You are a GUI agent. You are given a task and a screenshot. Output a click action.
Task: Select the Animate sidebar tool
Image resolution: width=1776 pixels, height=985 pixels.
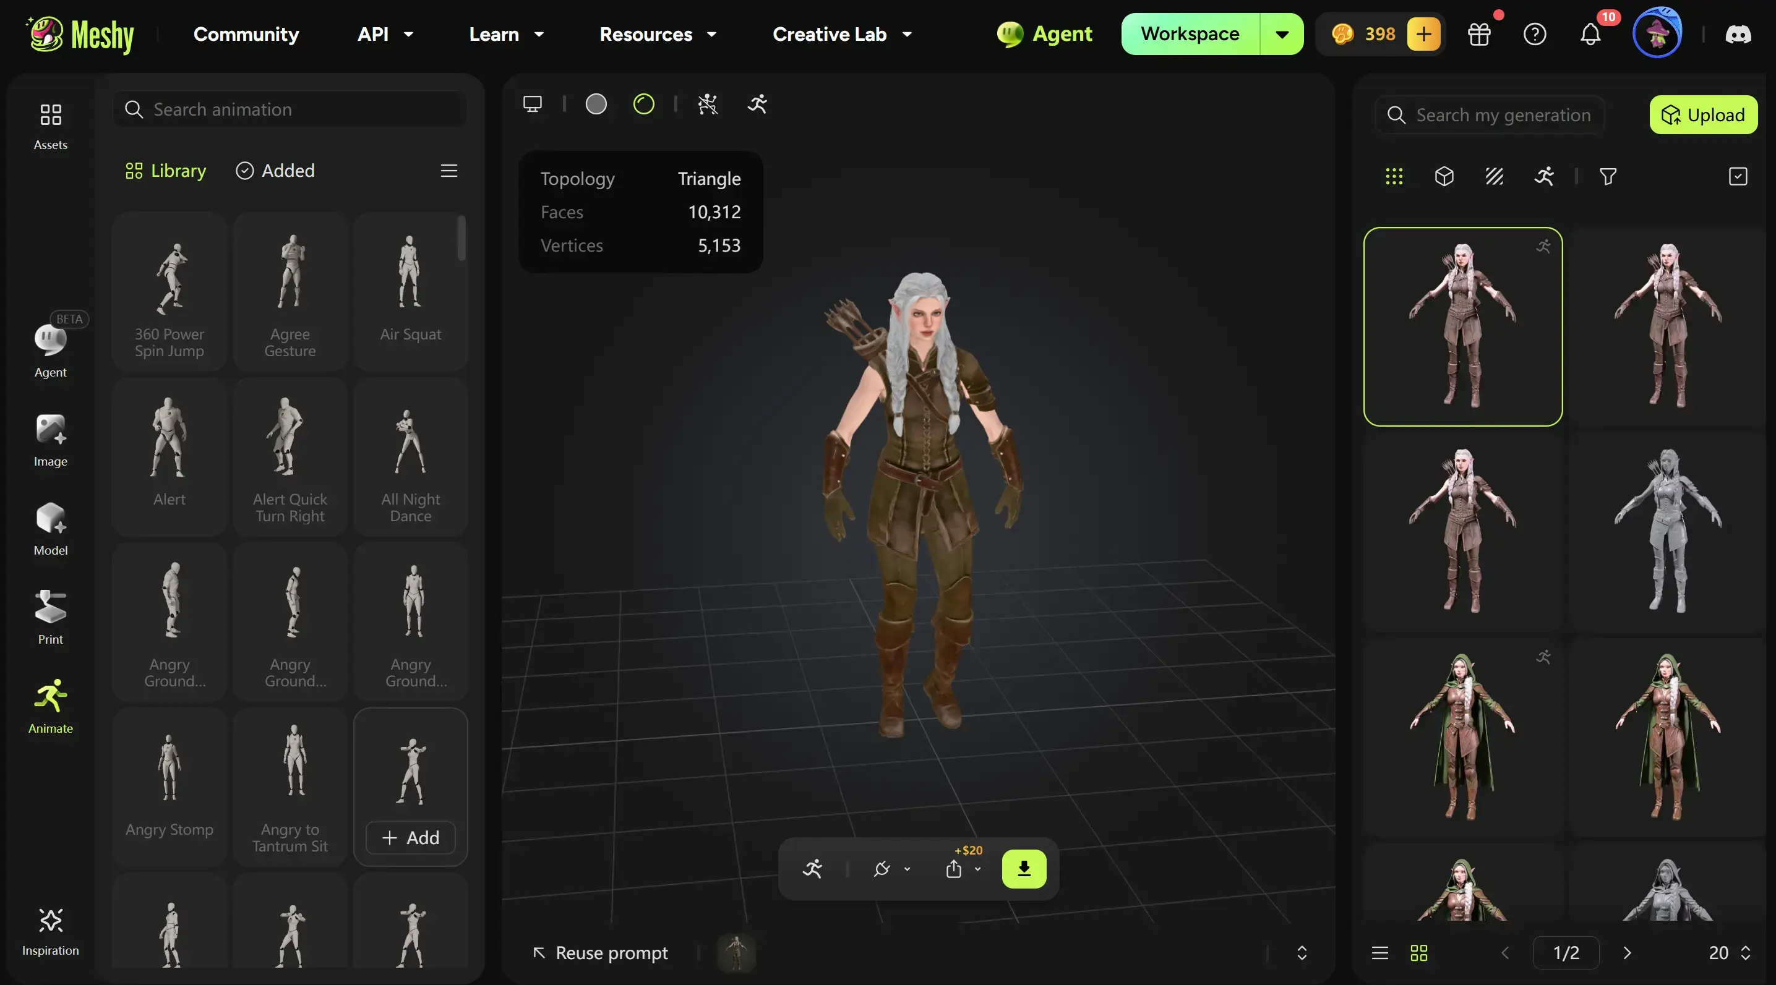50,707
